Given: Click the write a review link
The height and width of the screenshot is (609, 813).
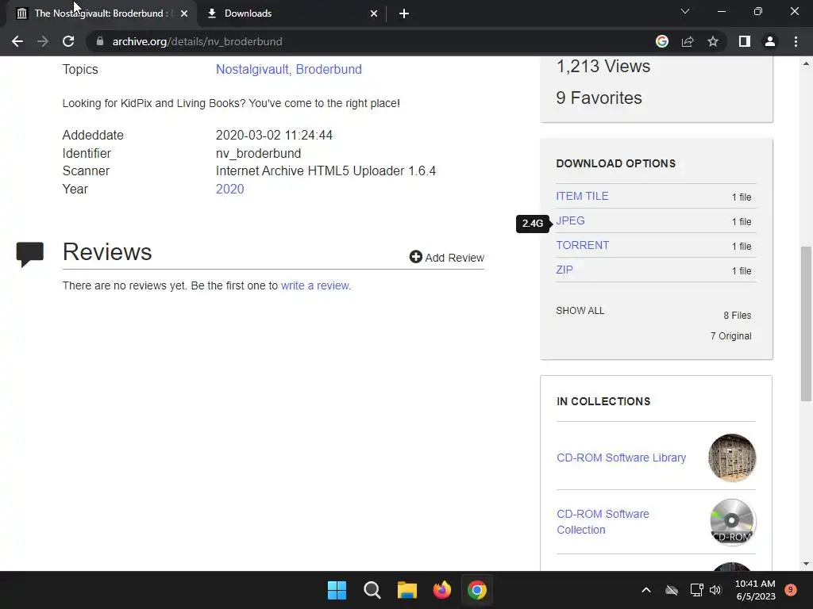Looking at the screenshot, I should pyautogui.click(x=316, y=285).
